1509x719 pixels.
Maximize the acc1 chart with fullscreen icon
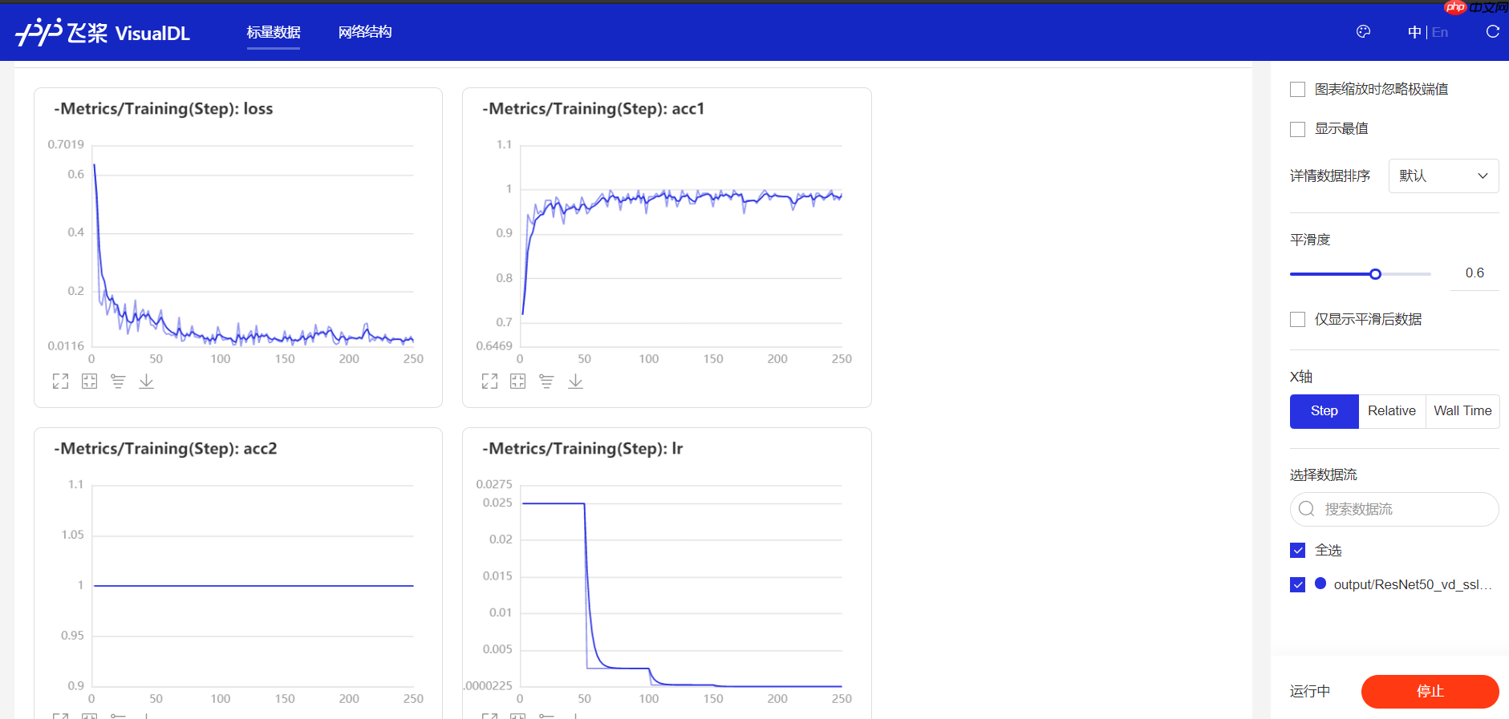tap(489, 382)
